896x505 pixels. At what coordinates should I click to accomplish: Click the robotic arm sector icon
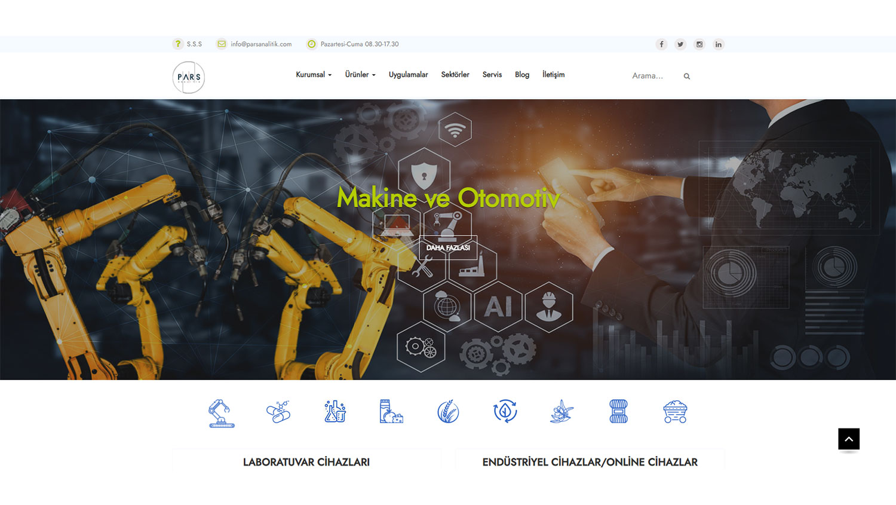click(x=221, y=413)
